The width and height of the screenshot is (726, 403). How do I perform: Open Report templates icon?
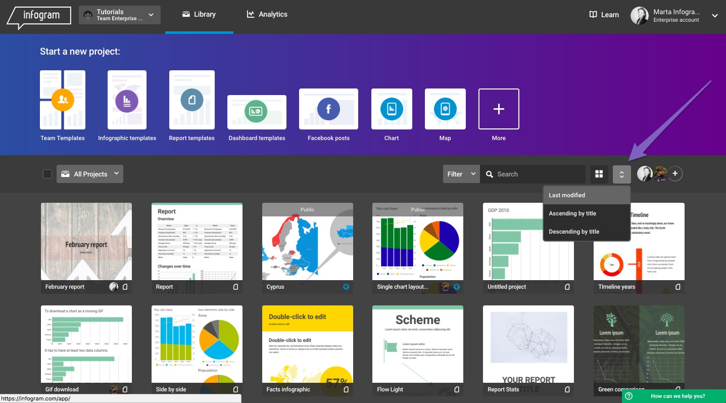pyautogui.click(x=191, y=100)
